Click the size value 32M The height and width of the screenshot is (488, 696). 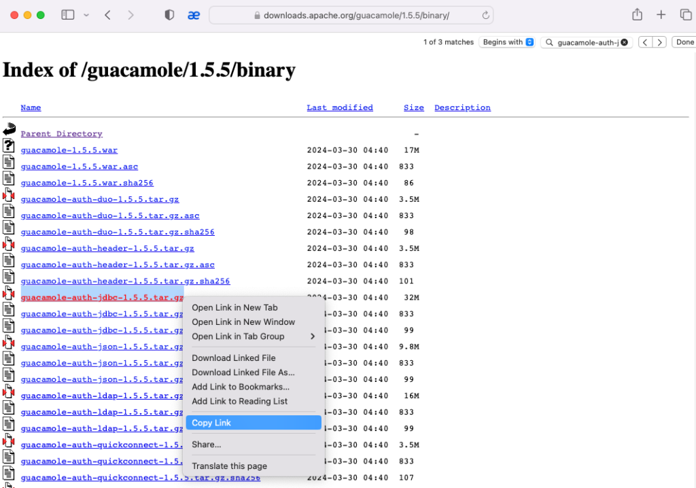pos(411,298)
